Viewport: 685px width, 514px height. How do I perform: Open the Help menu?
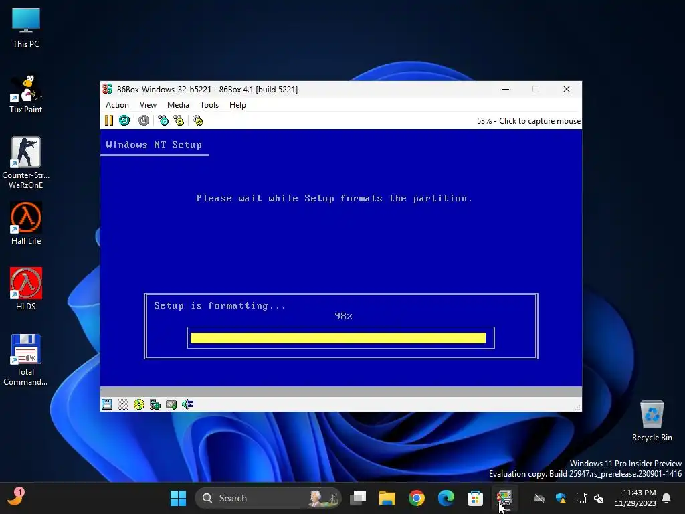pyautogui.click(x=237, y=105)
